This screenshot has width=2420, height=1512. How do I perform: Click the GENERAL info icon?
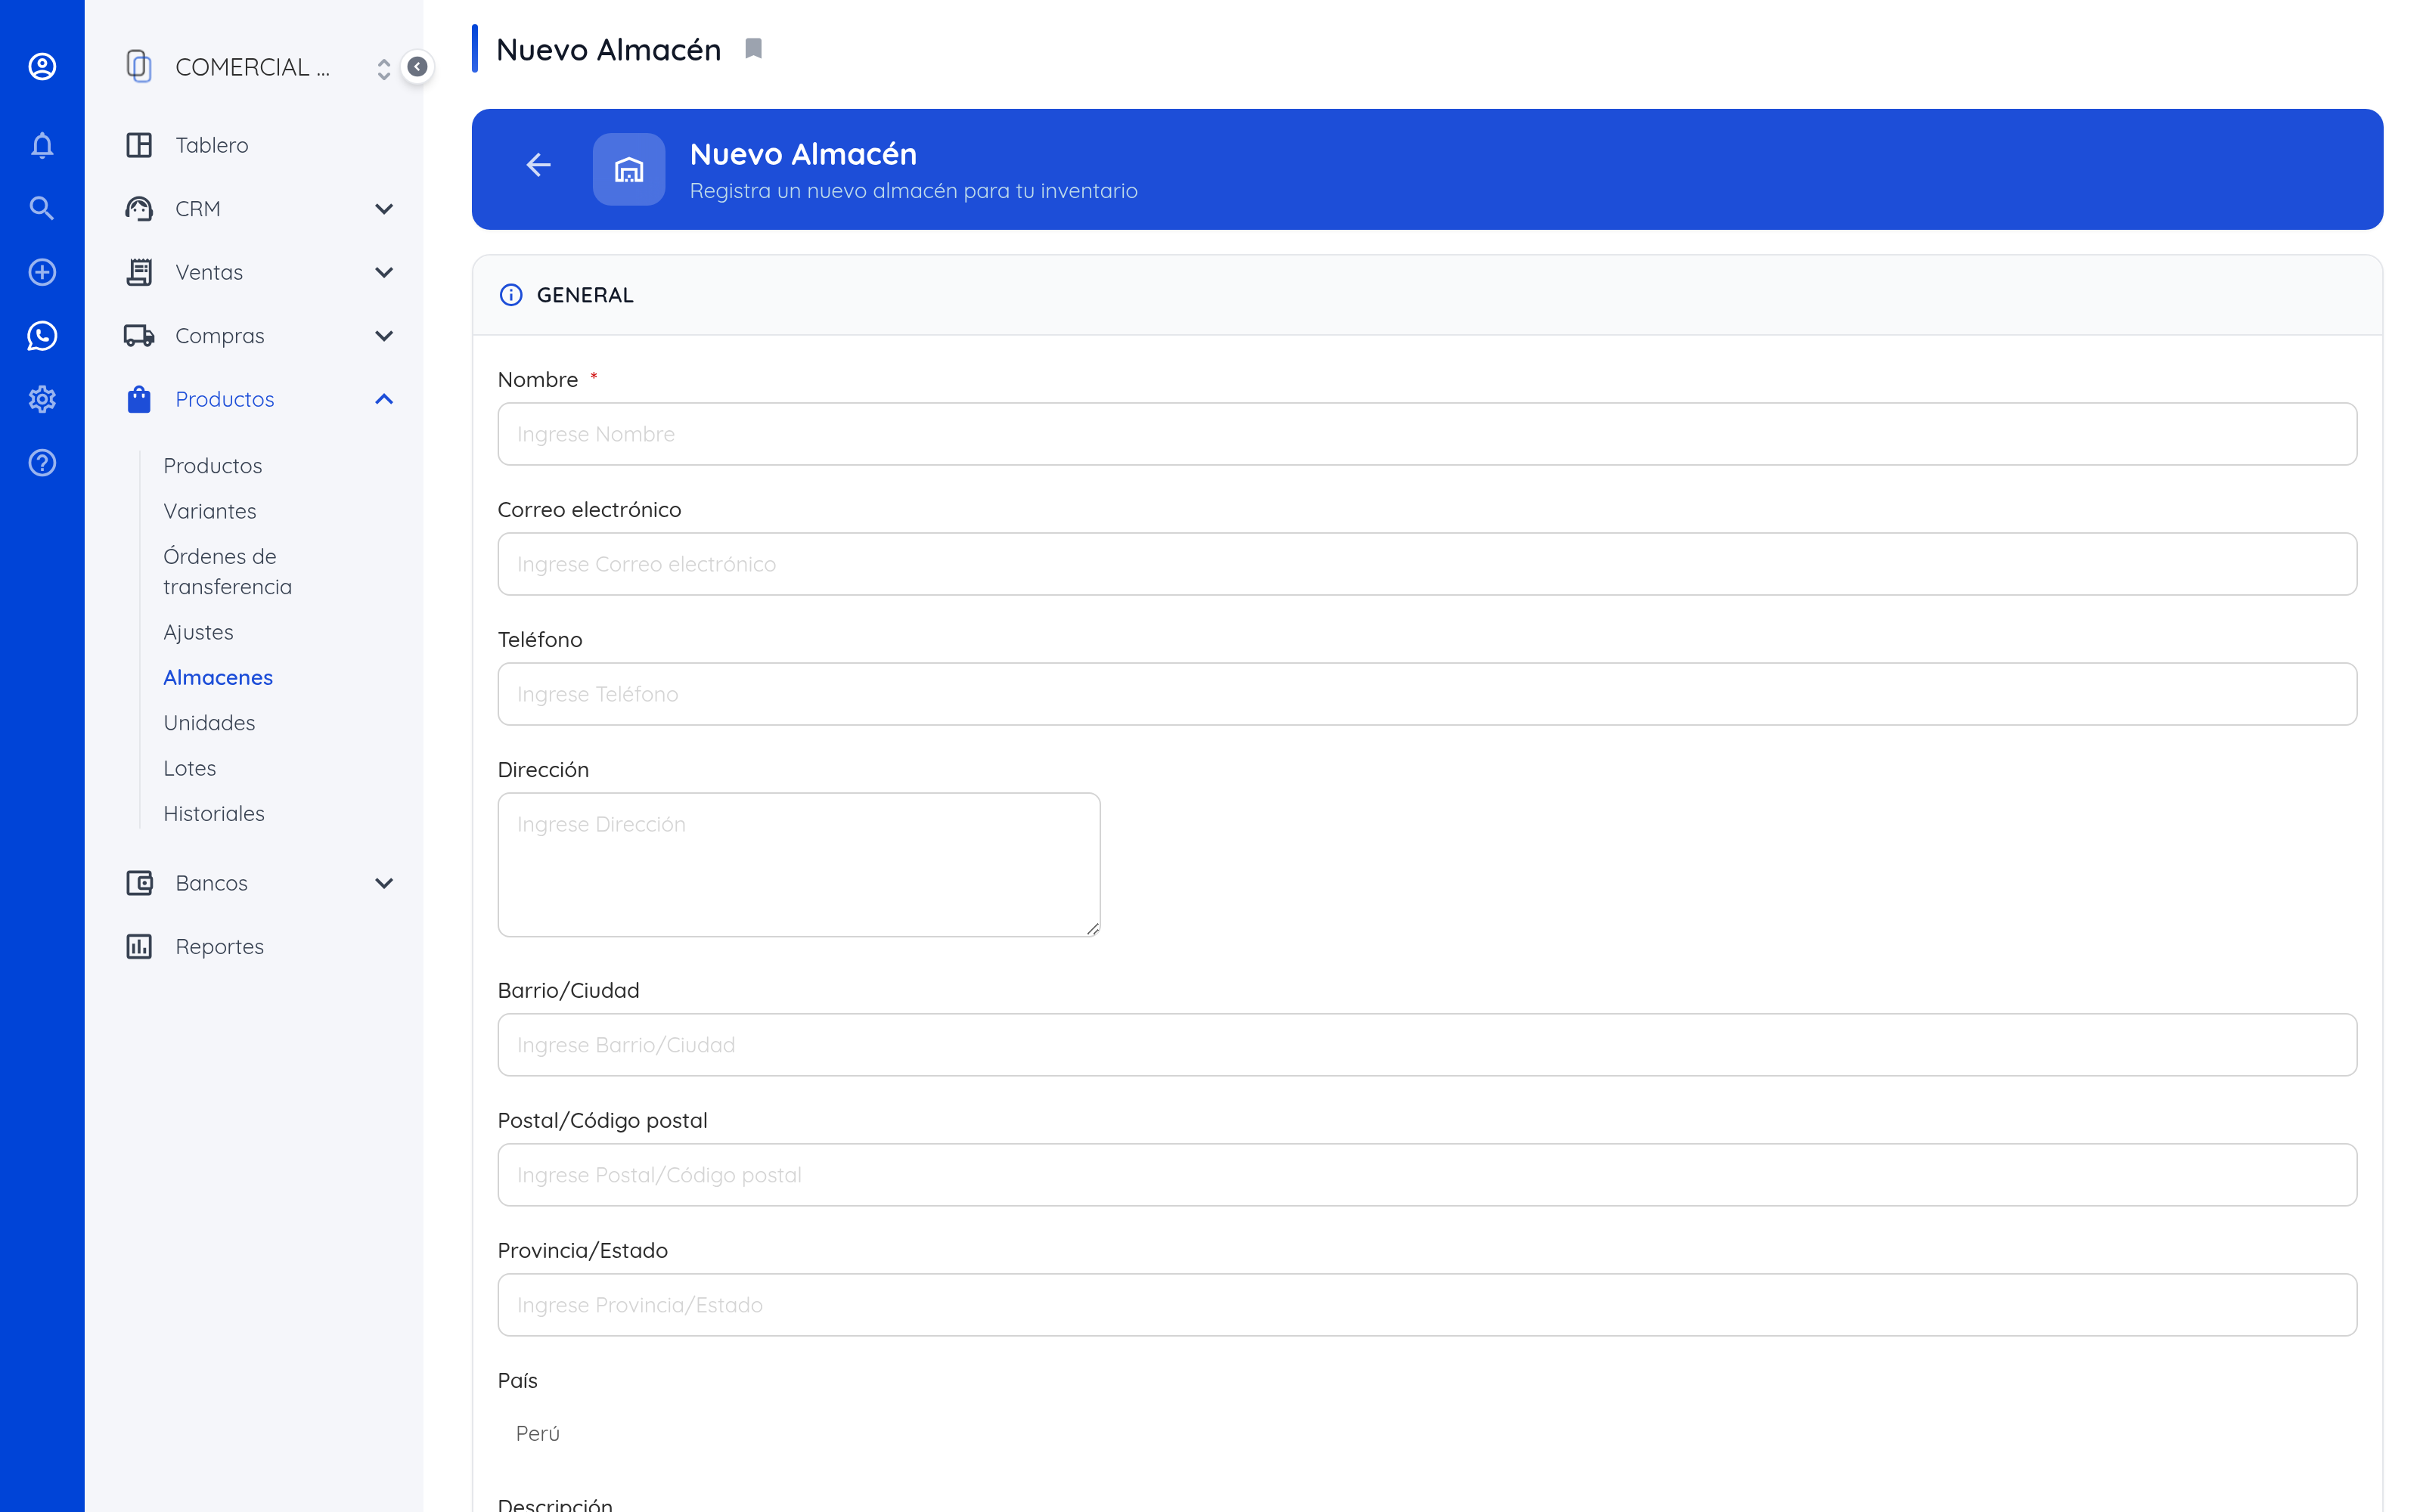[511, 295]
